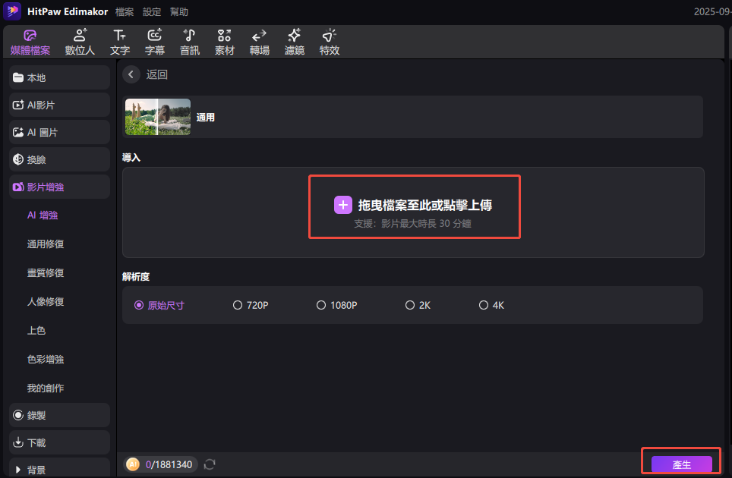The width and height of the screenshot is (732, 478).
Task: Open the 字幕 subtitles tool
Action: (x=154, y=42)
